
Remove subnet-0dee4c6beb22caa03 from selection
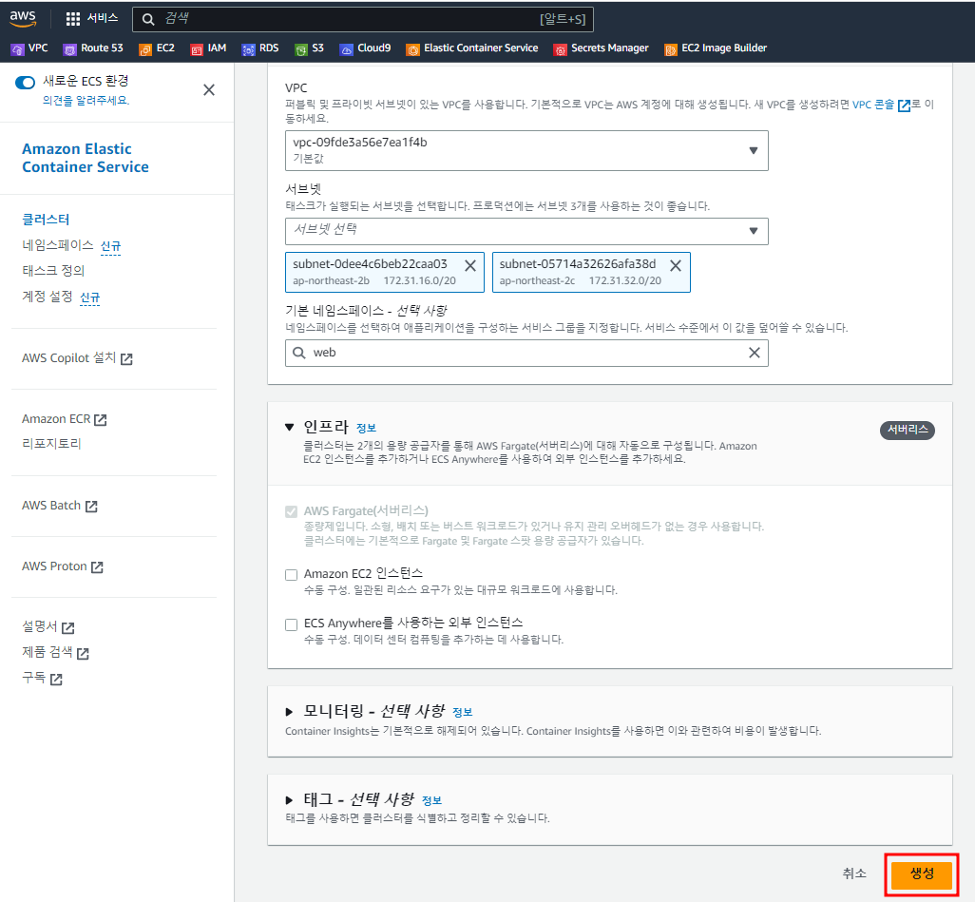[x=470, y=265]
